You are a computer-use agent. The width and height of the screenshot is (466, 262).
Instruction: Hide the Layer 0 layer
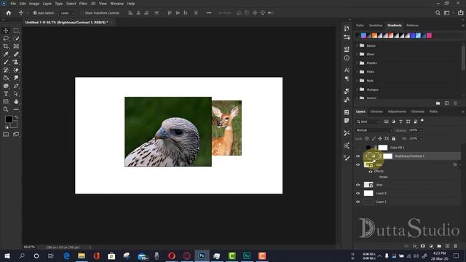[x=358, y=193]
